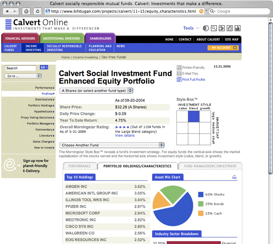
Task: Click the vertical page scrollbar thumb
Action: click(271, 97)
